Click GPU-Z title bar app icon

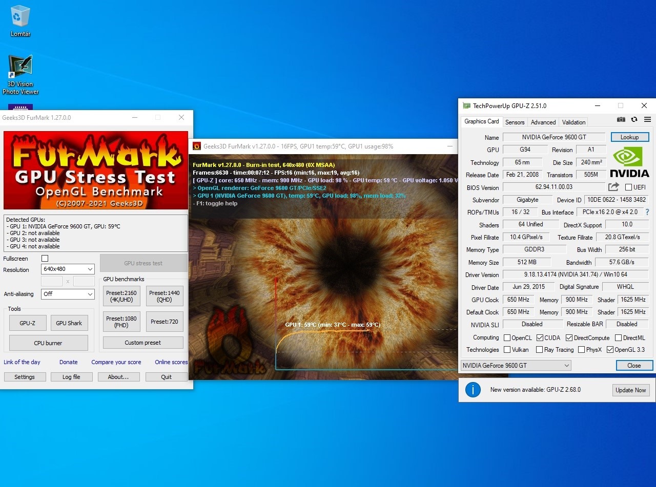pyautogui.click(x=466, y=106)
